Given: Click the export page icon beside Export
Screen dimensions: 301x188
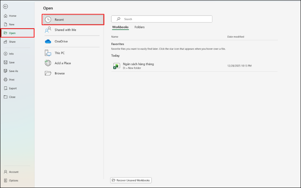Looking at the screenshot, I should coord(6,88).
